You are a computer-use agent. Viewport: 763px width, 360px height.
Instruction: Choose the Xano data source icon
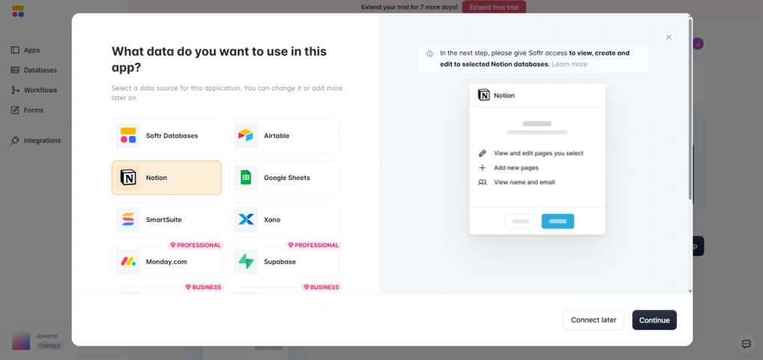coord(245,220)
